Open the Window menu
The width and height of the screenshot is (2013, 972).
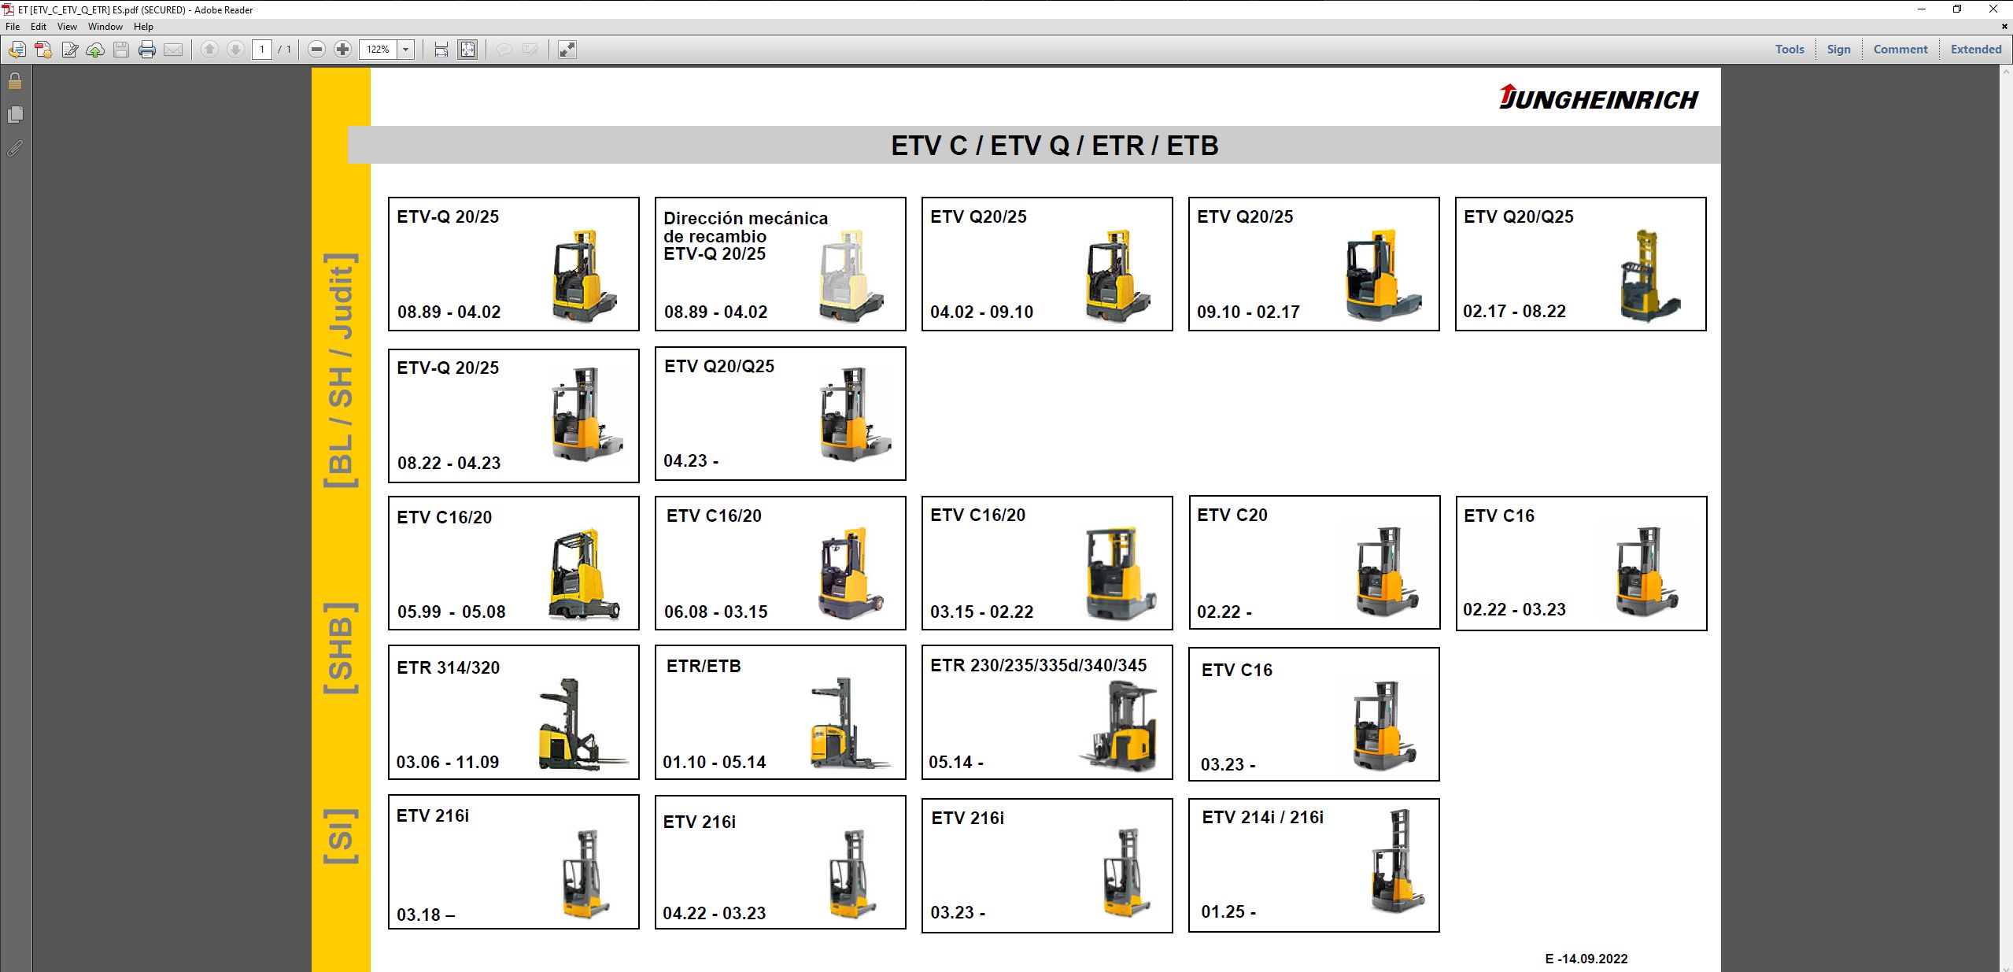105,27
